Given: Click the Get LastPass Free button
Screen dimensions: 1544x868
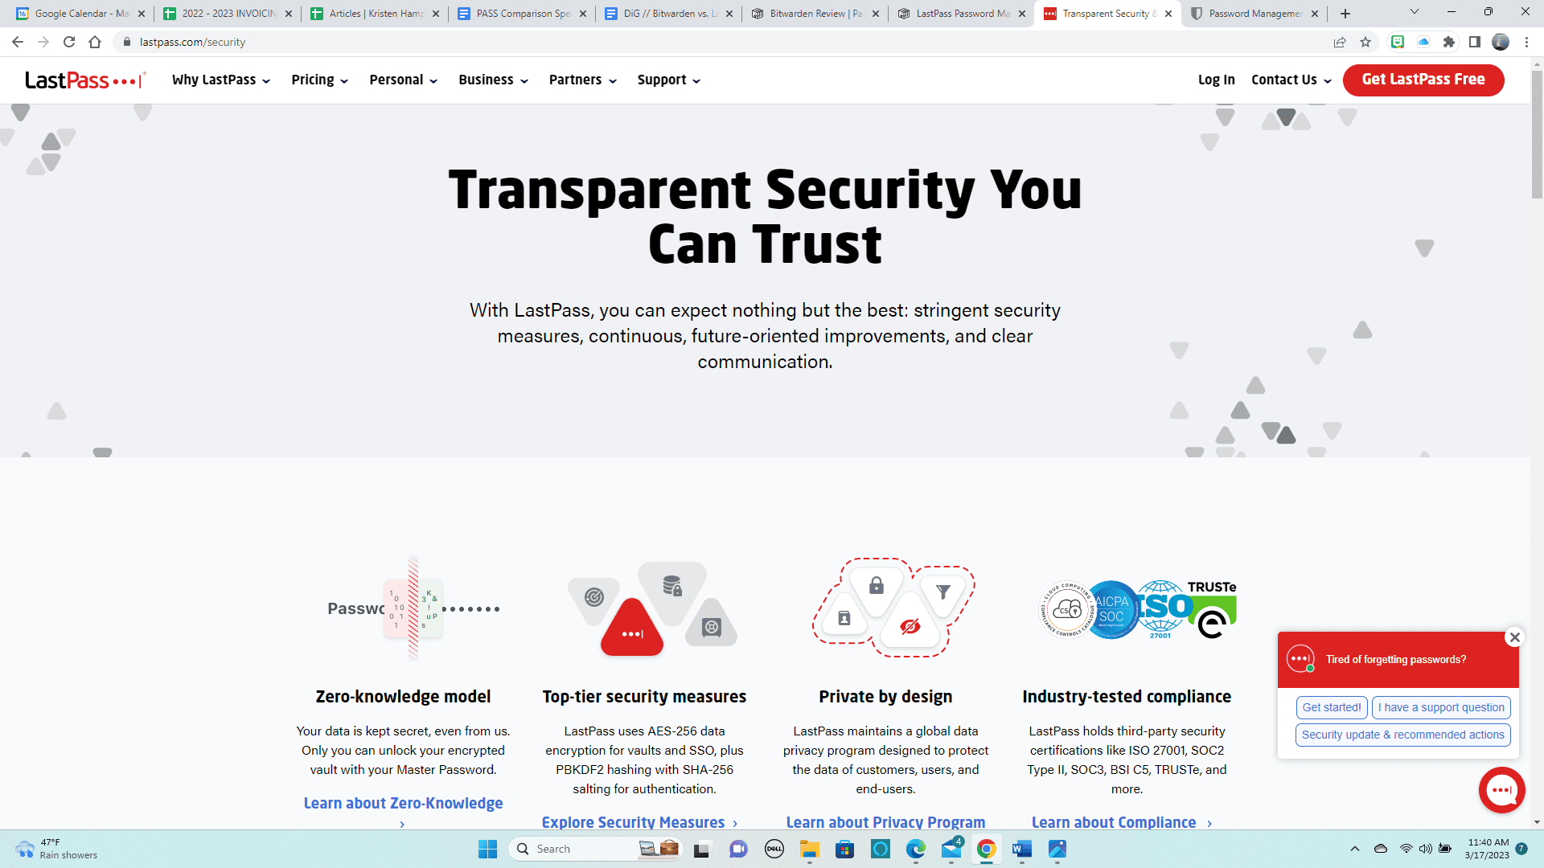Looking at the screenshot, I should click(x=1423, y=80).
